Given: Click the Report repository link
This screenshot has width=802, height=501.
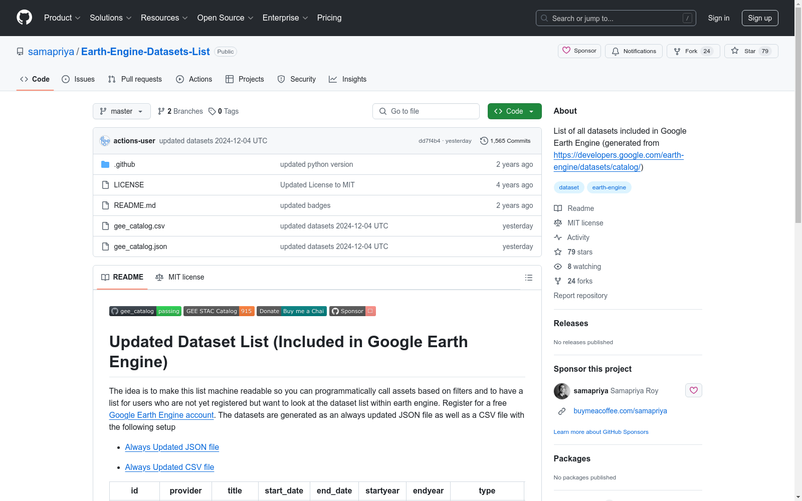Looking at the screenshot, I should click(580, 296).
